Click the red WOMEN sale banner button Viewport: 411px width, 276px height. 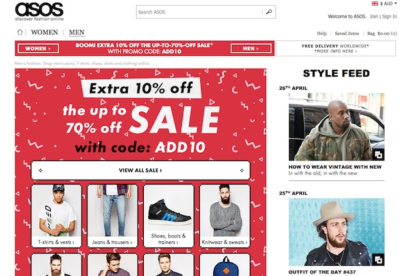click(39, 48)
